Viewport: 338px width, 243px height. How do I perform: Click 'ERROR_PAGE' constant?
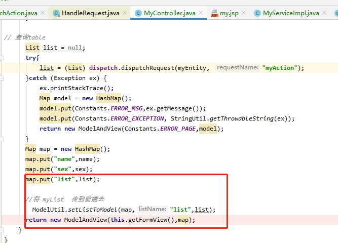(x=178, y=129)
